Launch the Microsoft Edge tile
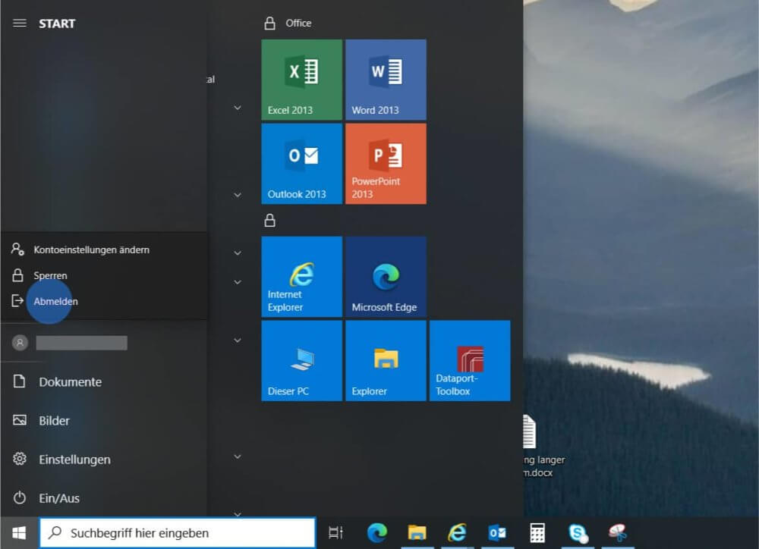This screenshot has height=549, width=759. 386,277
